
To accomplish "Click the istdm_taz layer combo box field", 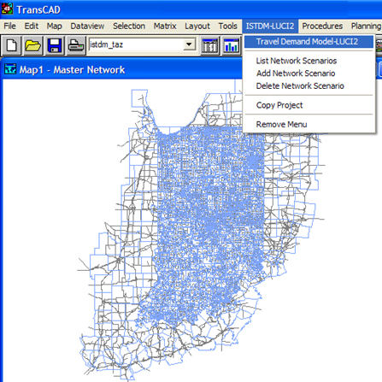I will coord(143,44).
